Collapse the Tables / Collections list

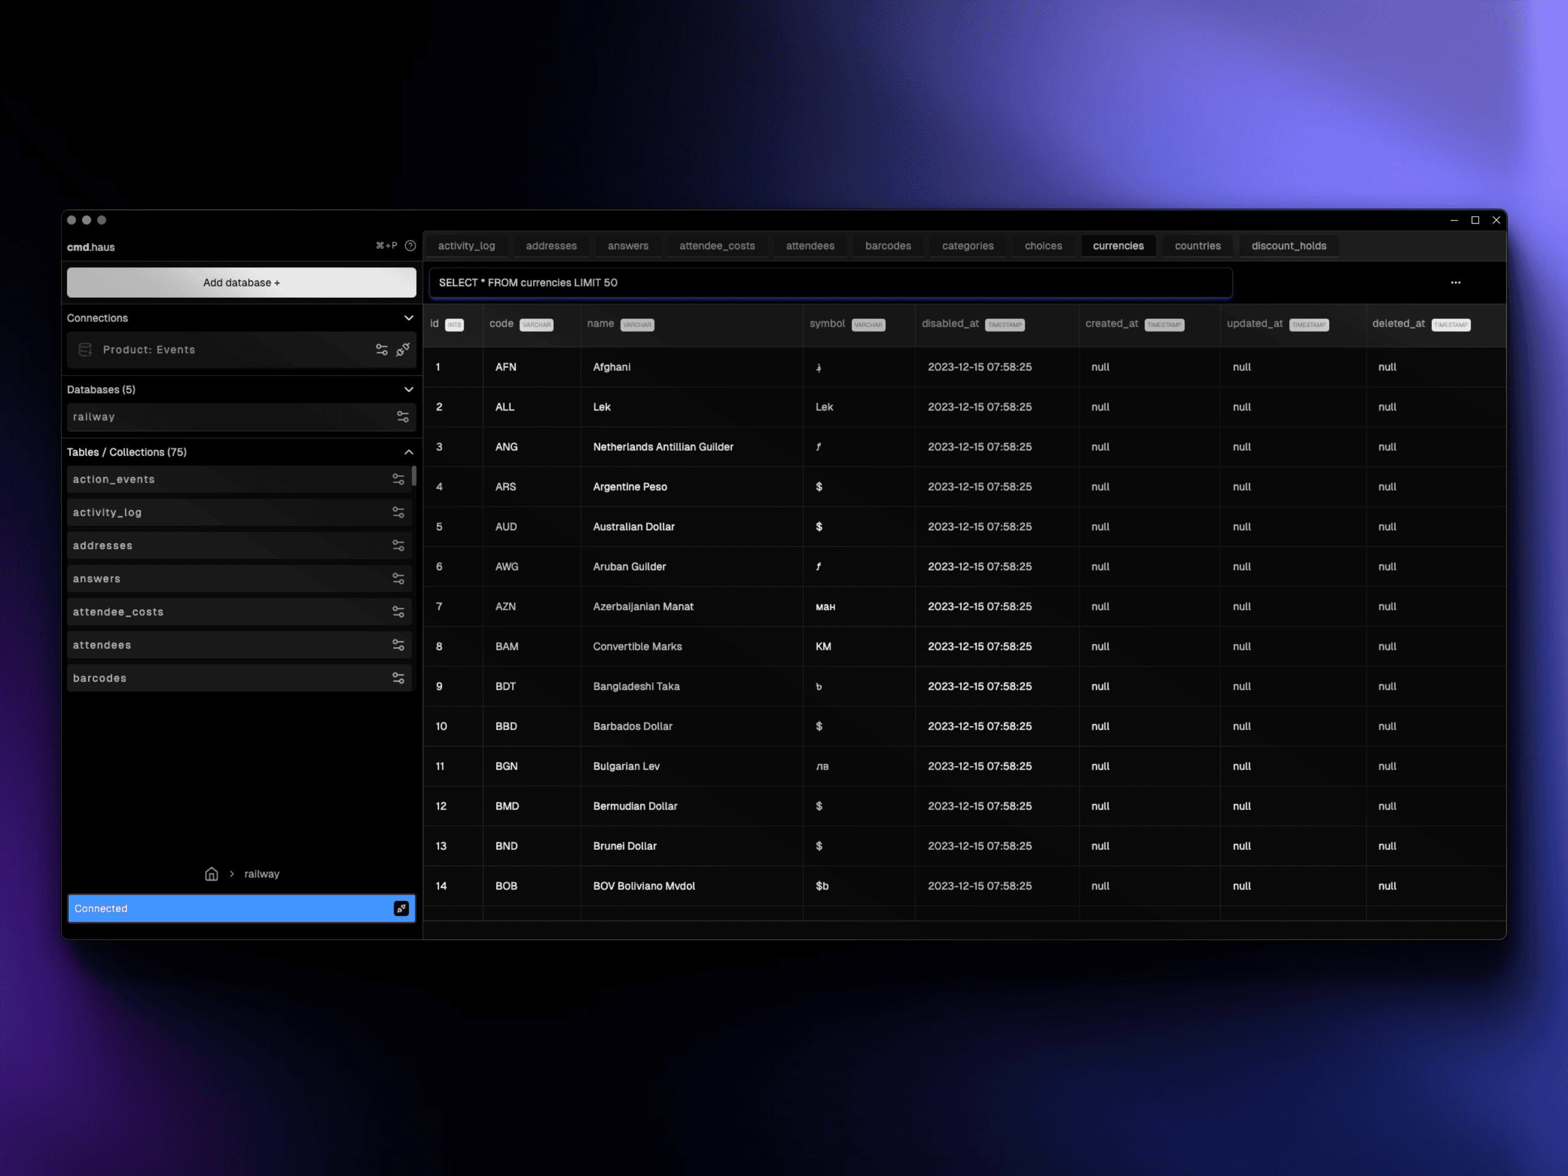[409, 451]
